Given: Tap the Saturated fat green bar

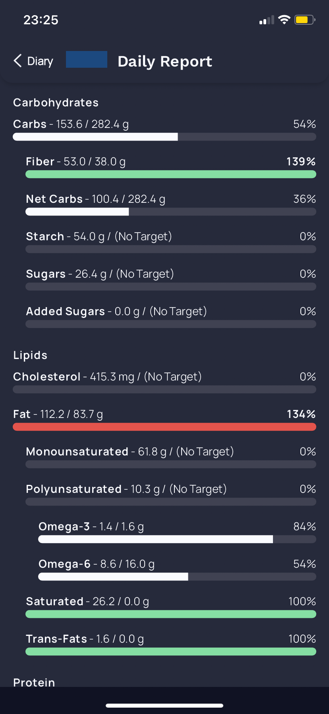Looking at the screenshot, I should pos(171,614).
